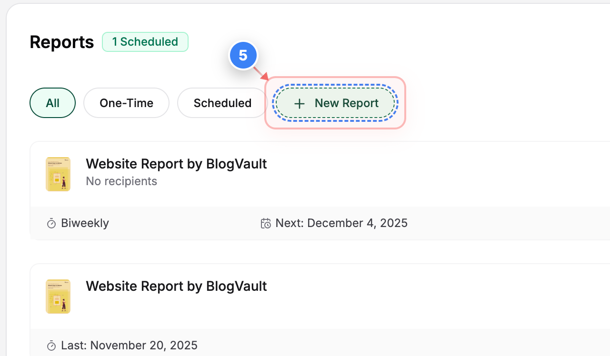Open the first Website Report thumbnail
The image size is (610, 356).
(x=58, y=174)
